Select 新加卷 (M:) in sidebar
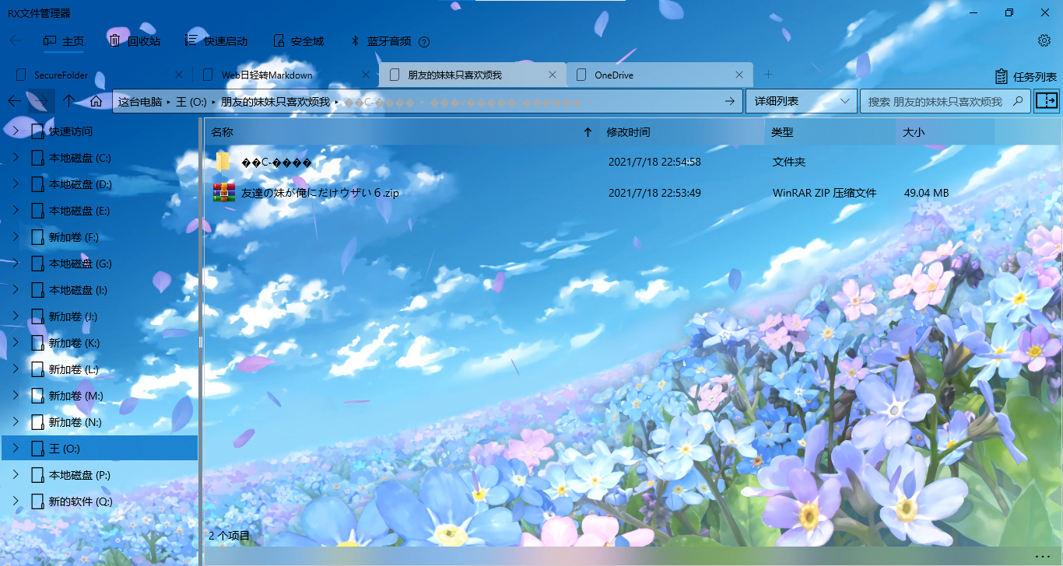 [x=100, y=396]
